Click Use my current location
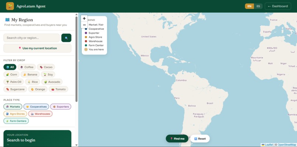Viewport: 297px width, 147px height. [x=37, y=48]
